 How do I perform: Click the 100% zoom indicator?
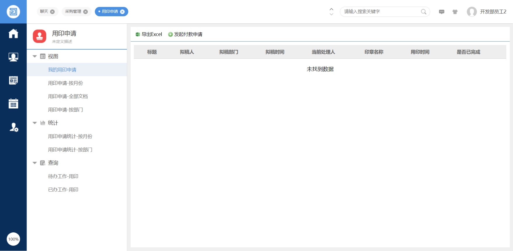click(x=13, y=239)
